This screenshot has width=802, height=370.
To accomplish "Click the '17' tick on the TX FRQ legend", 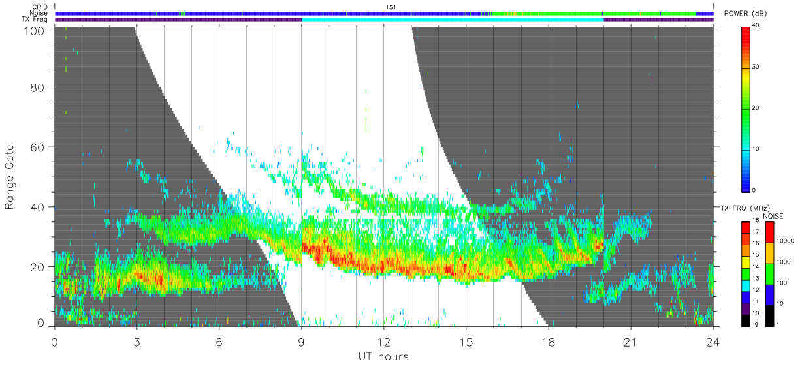I will point(756,232).
